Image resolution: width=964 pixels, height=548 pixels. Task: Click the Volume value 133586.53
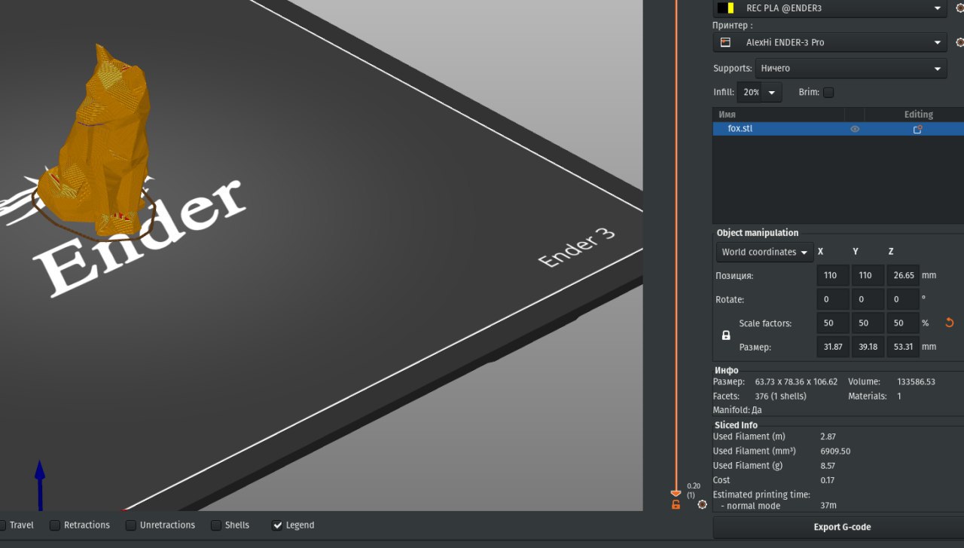click(x=916, y=381)
